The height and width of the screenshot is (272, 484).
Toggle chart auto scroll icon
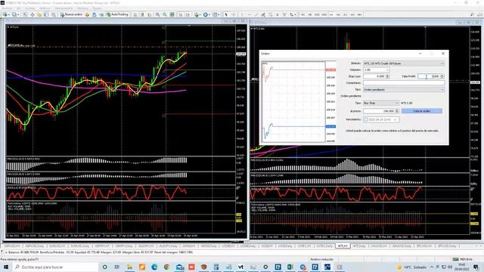[x=181, y=14]
